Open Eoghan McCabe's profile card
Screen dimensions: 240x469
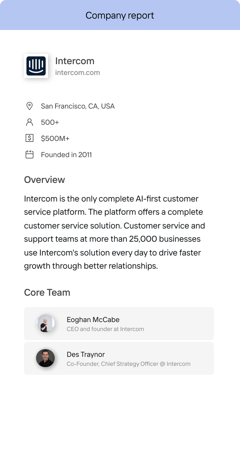coord(119,323)
